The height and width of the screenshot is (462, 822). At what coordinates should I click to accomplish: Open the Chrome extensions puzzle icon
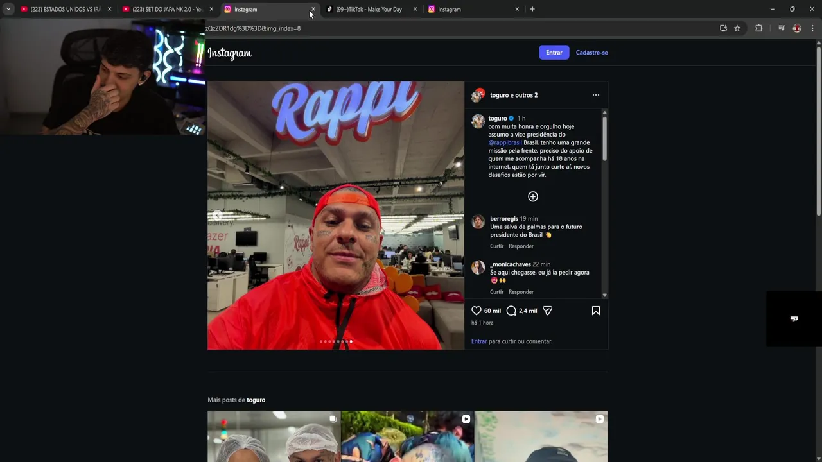click(759, 28)
